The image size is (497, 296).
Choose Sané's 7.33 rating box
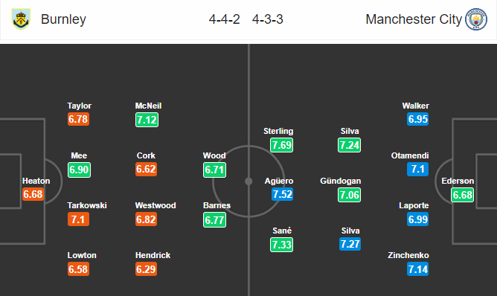pyautogui.click(x=281, y=245)
